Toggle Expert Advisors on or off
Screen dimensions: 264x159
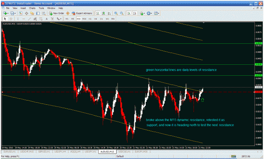[x=82, y=13]
